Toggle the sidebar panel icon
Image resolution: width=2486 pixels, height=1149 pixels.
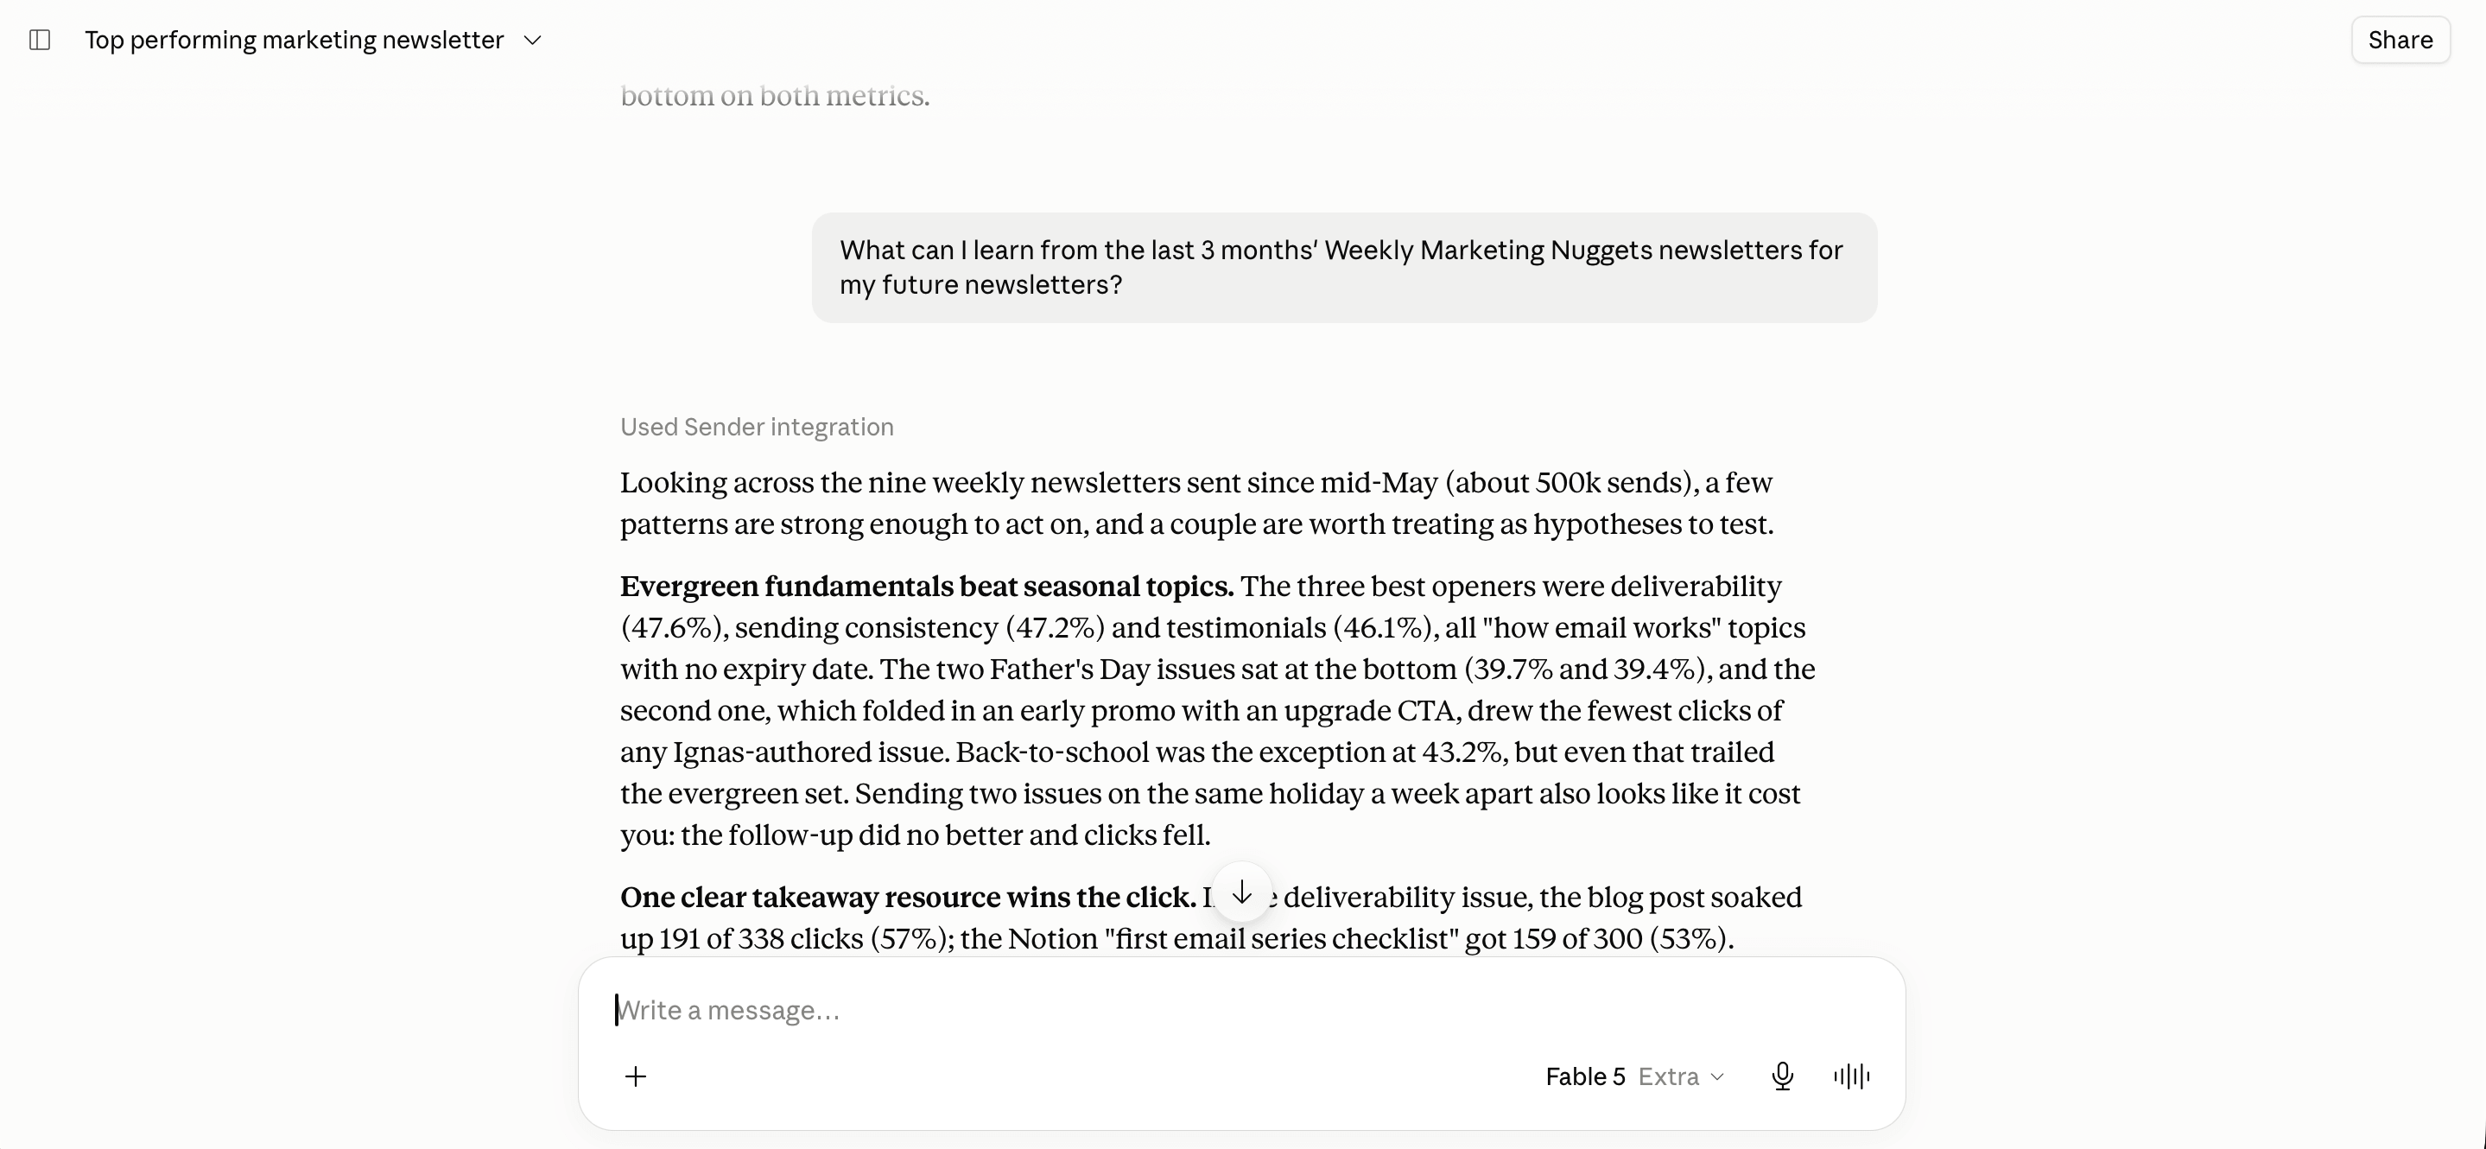pyautogui.click(x=40, y=40)
